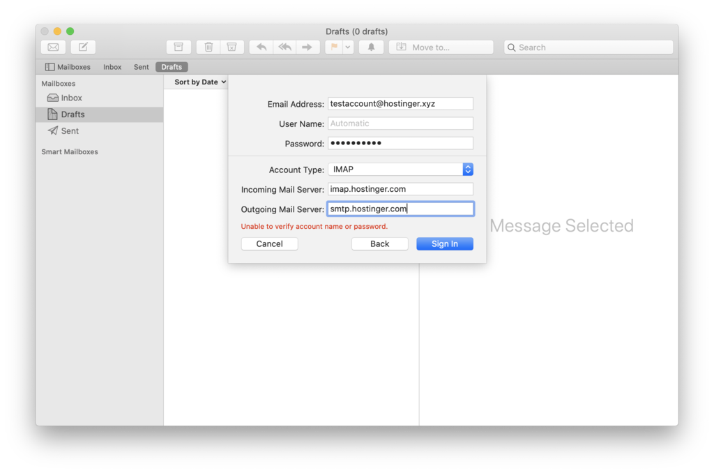Click the blue Sign In button

[445, 243]
